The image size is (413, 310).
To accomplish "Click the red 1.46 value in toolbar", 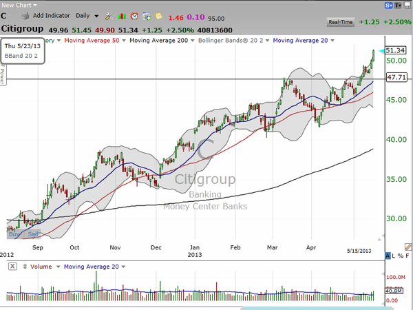I will (x=176, y=18).
